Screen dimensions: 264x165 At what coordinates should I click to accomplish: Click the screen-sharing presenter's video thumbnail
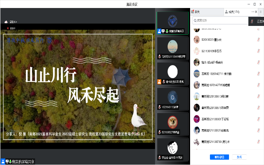(172, 21)
